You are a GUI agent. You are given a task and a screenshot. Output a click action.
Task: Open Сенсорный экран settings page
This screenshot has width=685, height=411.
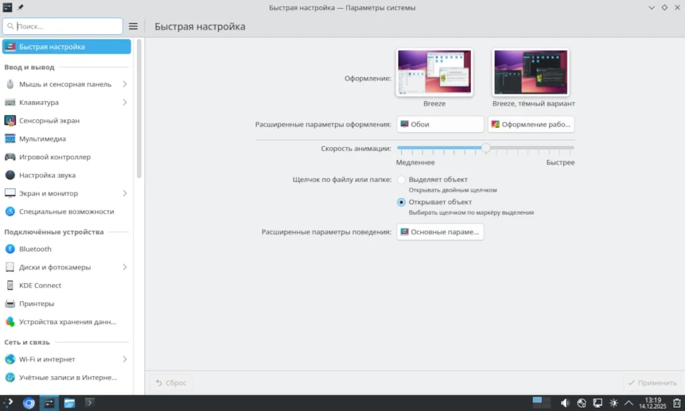(66, 120)
